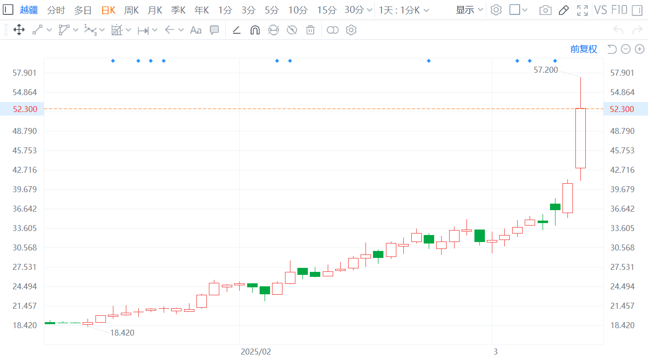
Task: Hide all drawings with eye icon
Action: (x=292, y=30)
